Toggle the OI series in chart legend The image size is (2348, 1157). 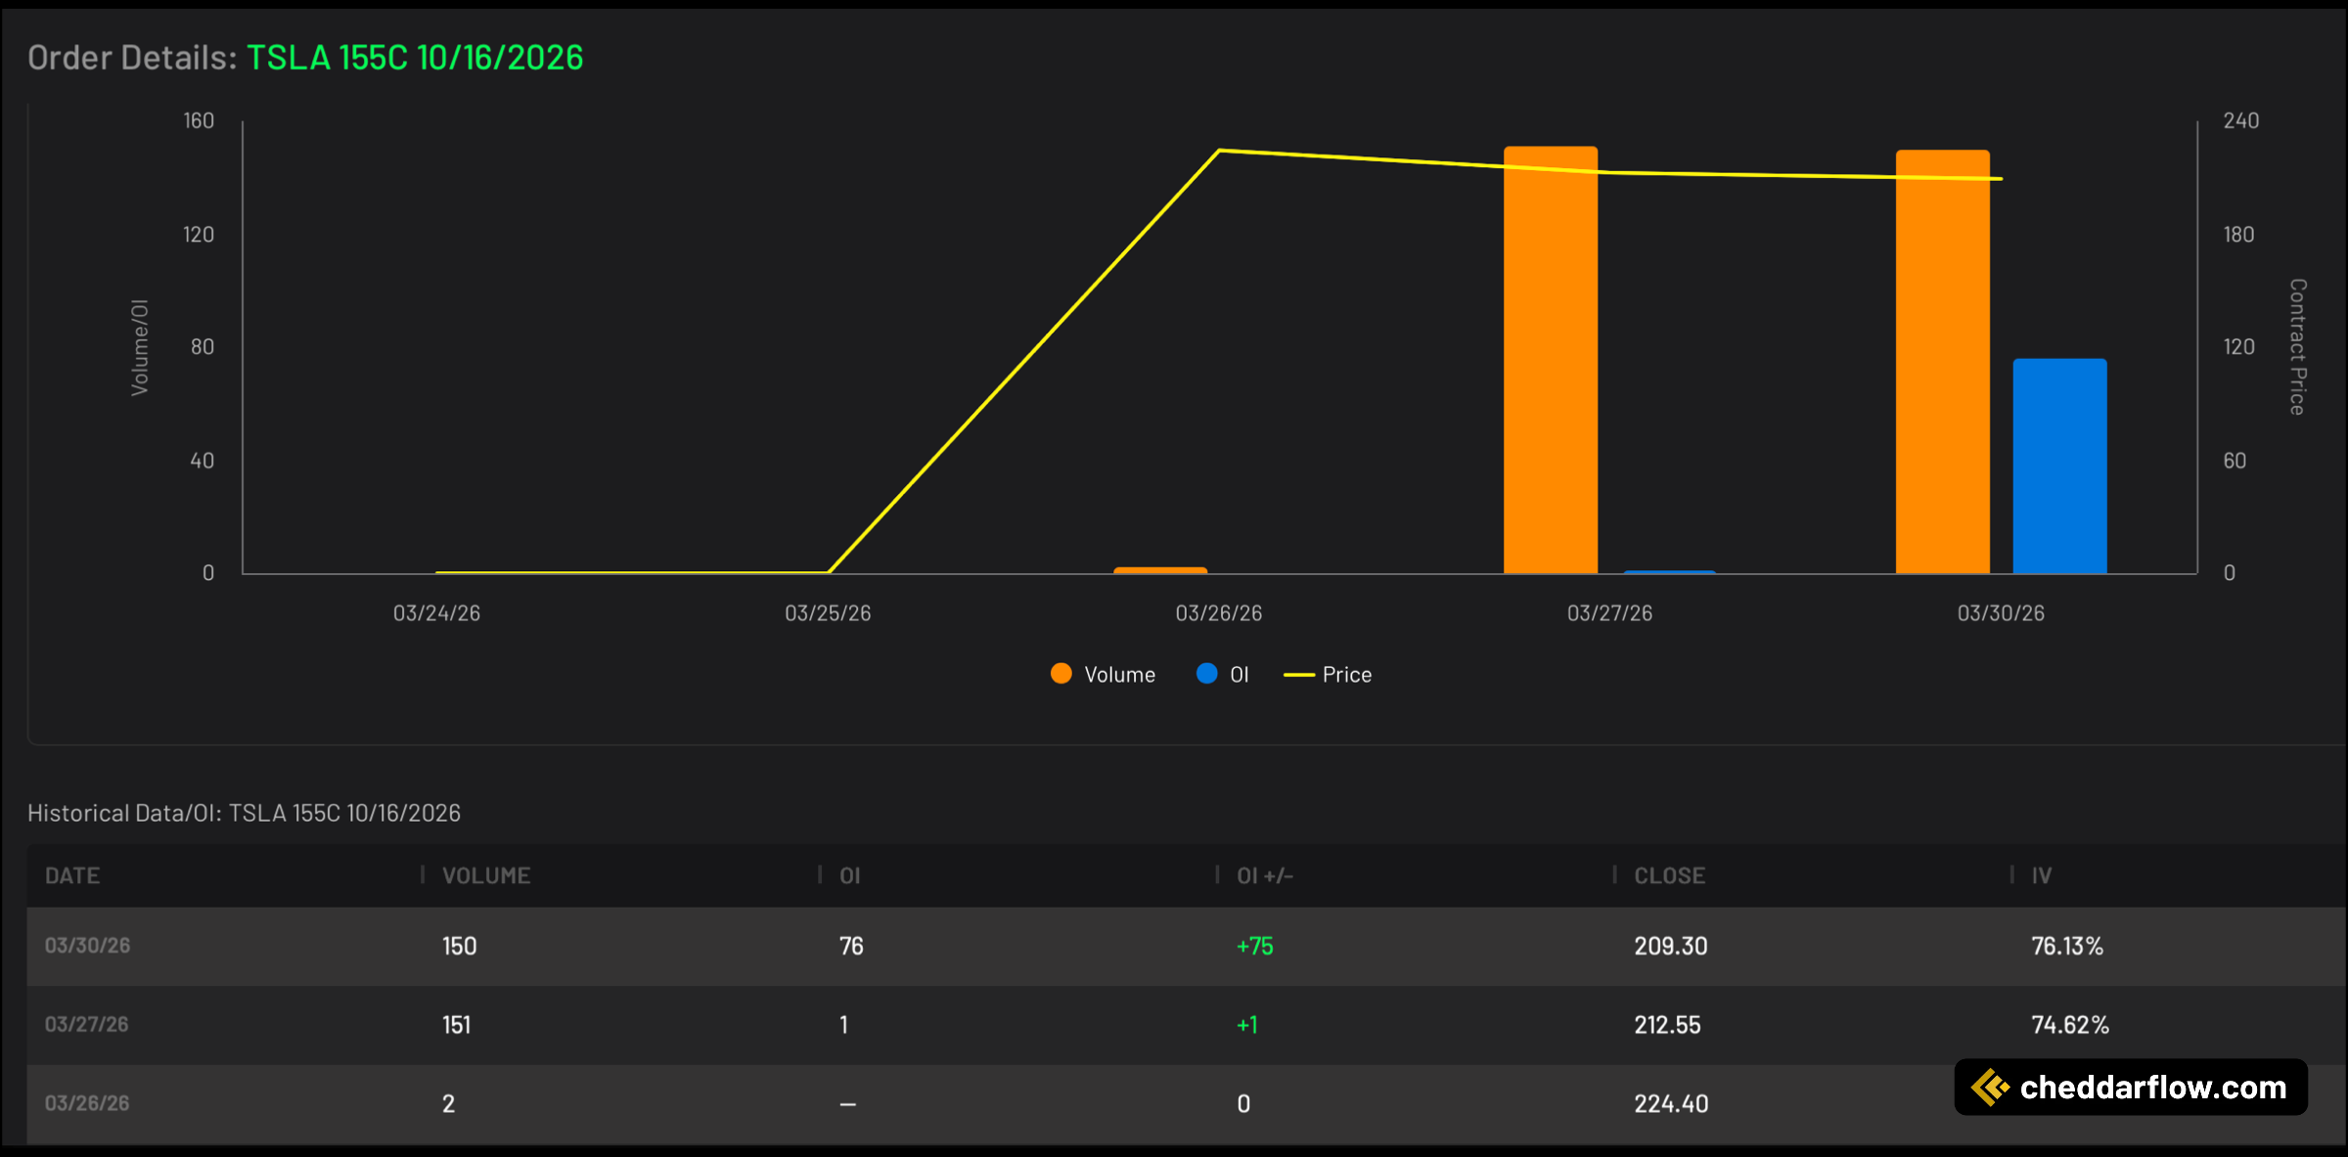[1223, 674]
